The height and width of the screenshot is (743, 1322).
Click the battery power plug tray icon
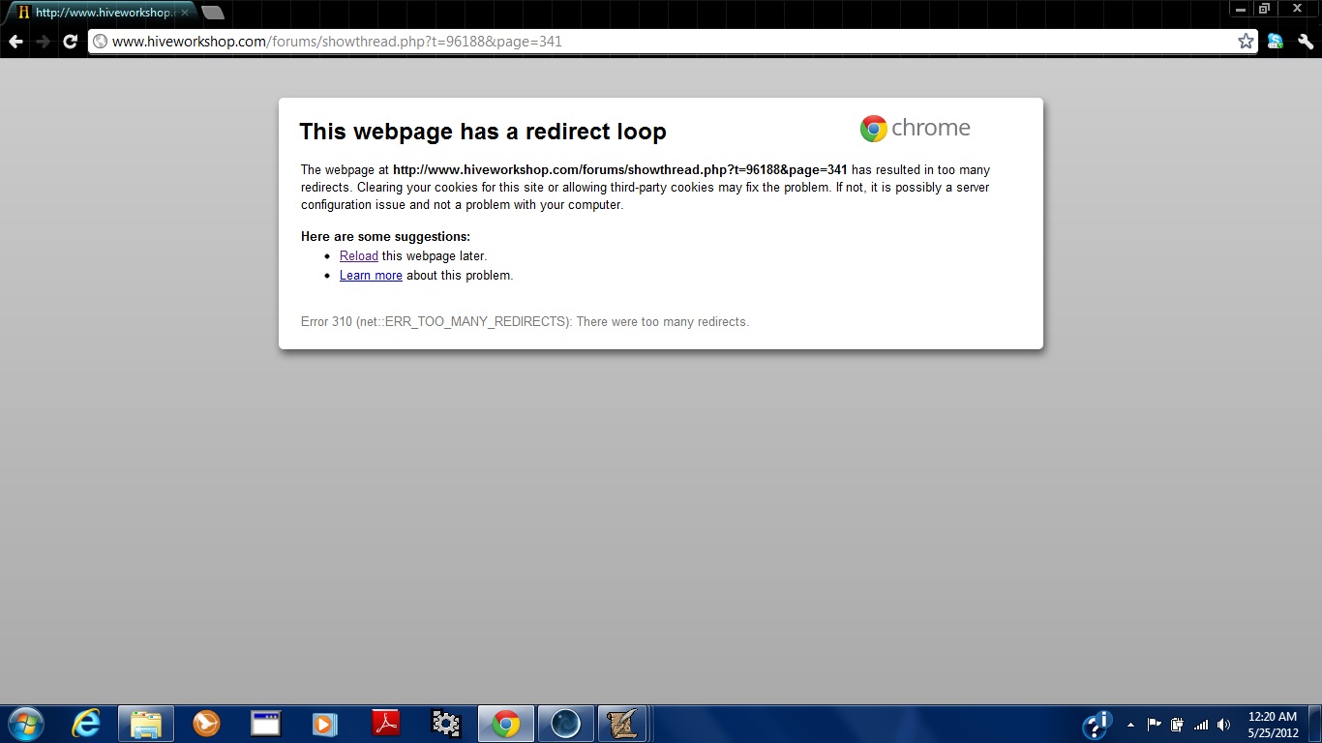point(1177,725)
